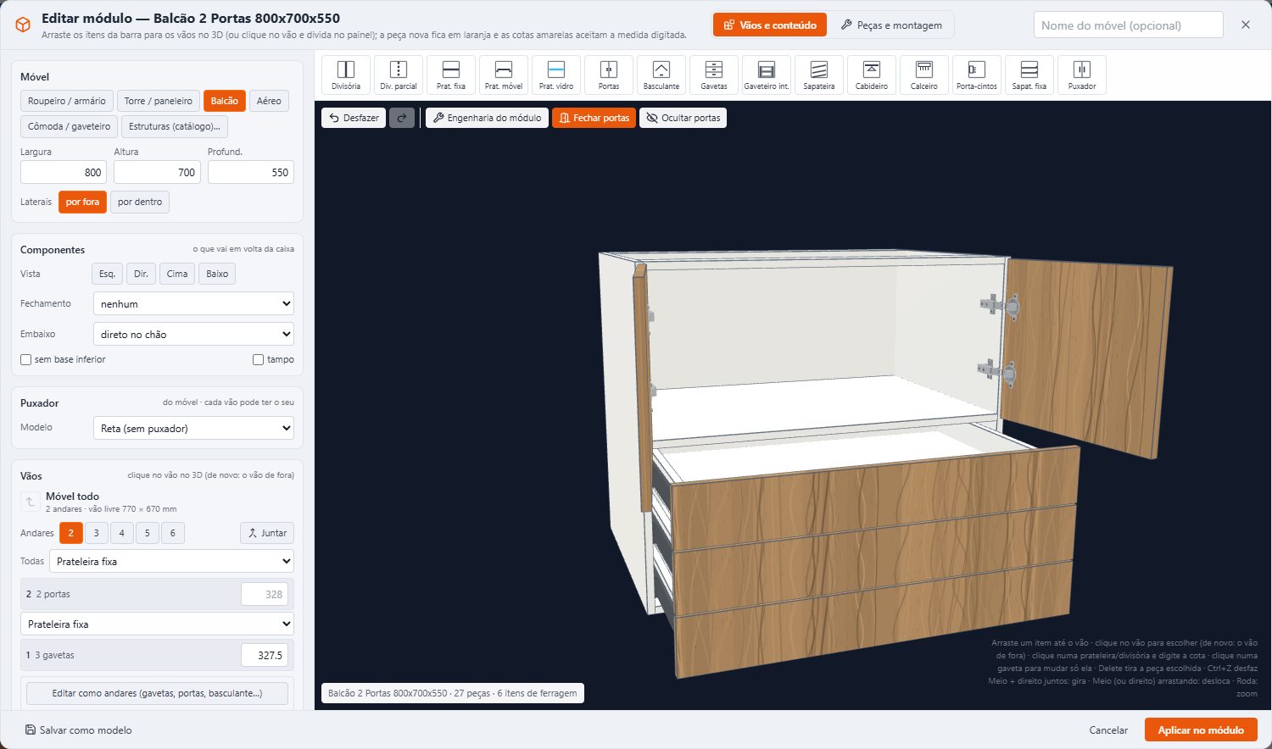The width and height of the screenshot is (1272, 749).
Task: Switch to the 'Vãos e conteúdo' tab
Action: click(770, 25)
